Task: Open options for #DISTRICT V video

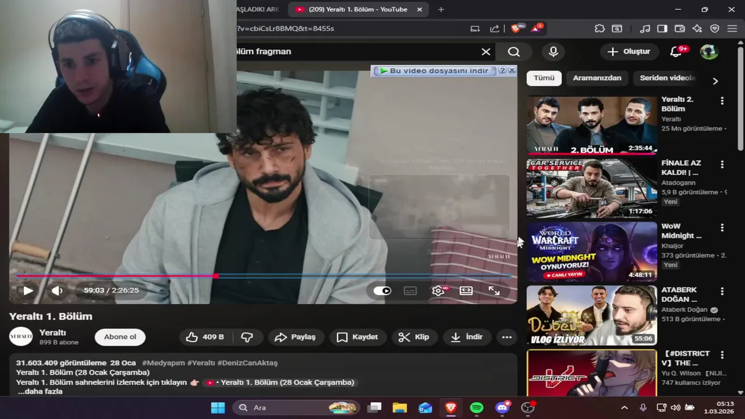Action: [722, 354]
